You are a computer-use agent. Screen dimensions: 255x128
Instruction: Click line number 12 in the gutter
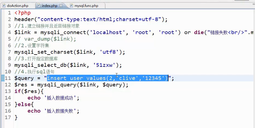click(8, 85)
